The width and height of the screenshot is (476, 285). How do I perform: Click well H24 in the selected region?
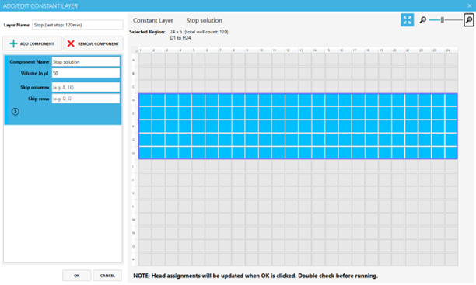[451, 153]
